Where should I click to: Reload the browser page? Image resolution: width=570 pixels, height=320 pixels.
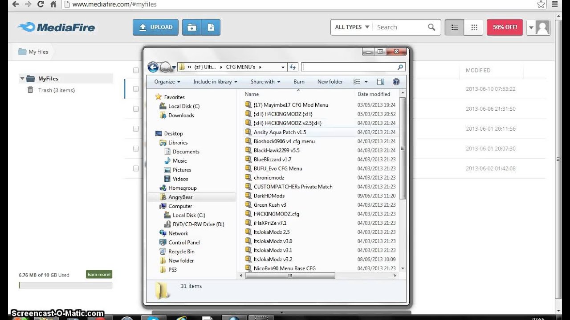pos(41,4)
